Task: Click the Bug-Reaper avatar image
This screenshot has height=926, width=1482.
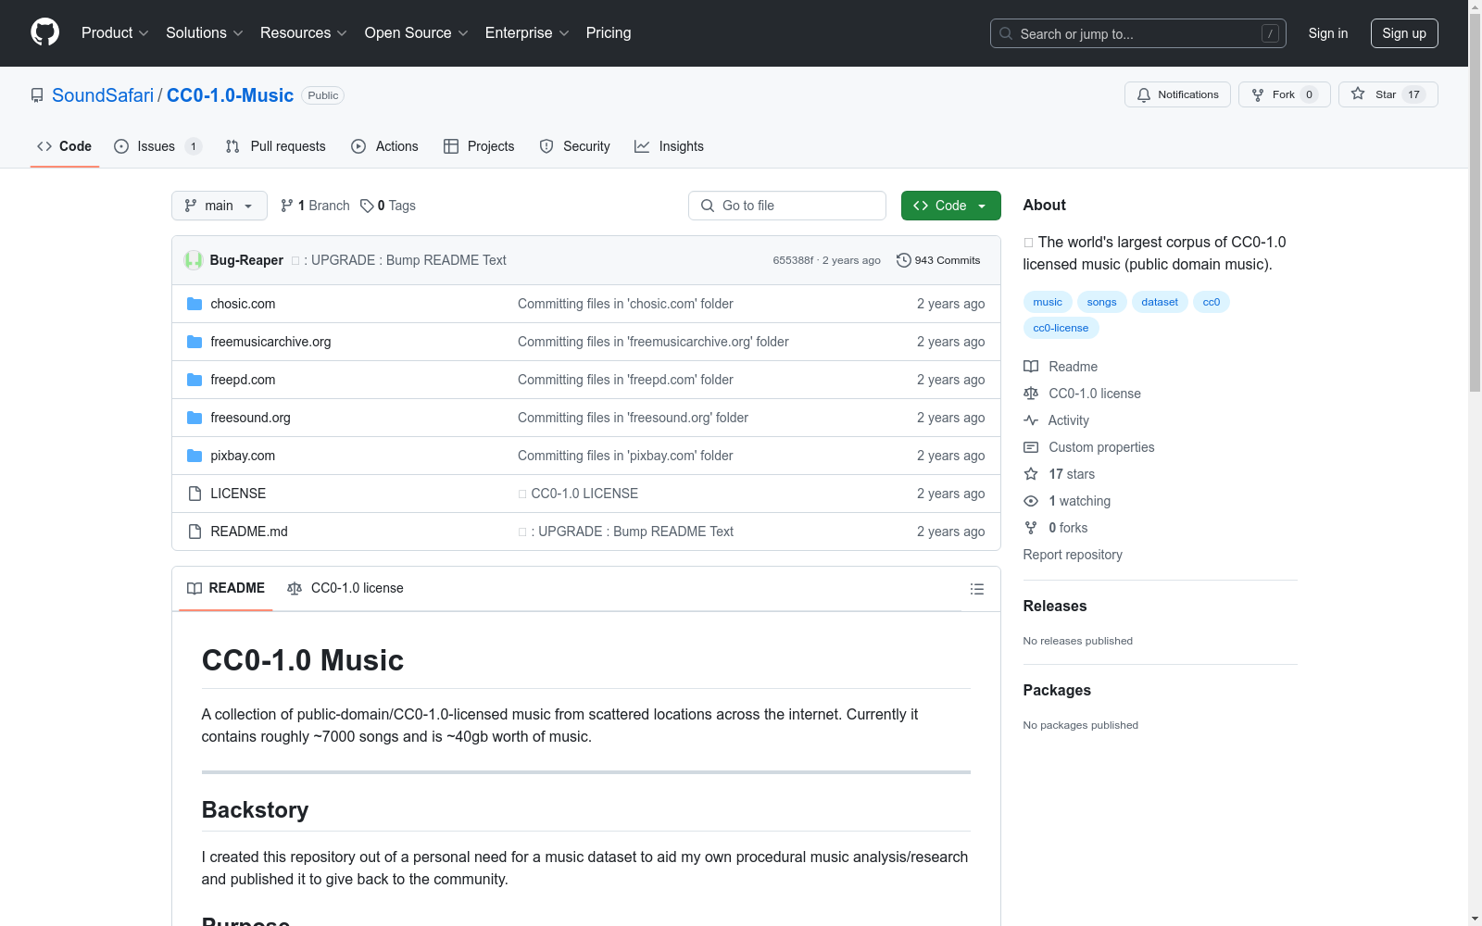Action: coord(194,260)
